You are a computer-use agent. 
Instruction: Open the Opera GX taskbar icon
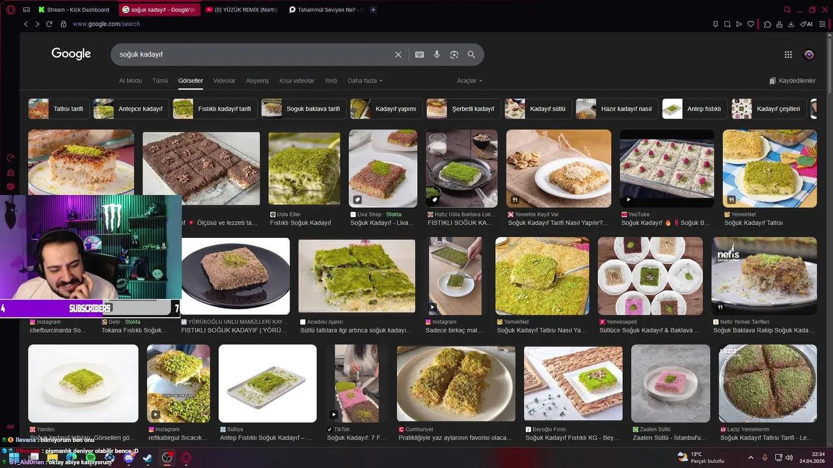[x=186, y=458]
